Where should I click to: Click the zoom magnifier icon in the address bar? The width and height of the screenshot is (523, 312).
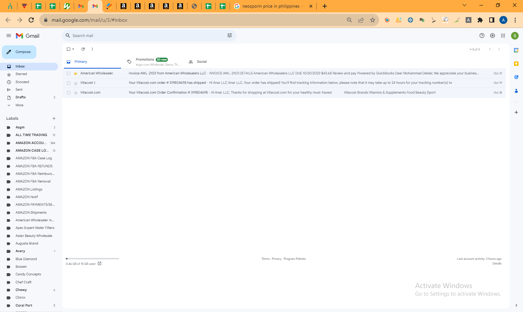tap(349, 20)
